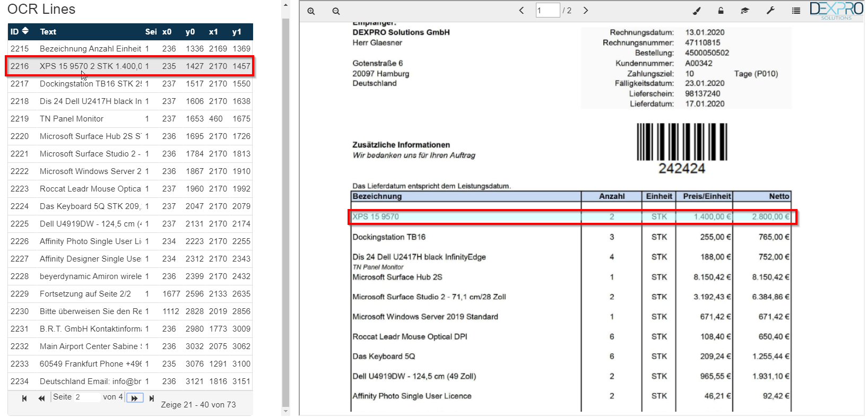Click Microsoft Surface Hub 2S invoice line
Viewport: 867px width, 417px height.
tap(397, 277)
